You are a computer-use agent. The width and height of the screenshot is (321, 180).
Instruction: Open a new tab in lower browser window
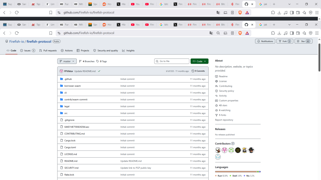pyautogui.click(x=274, y=25)
